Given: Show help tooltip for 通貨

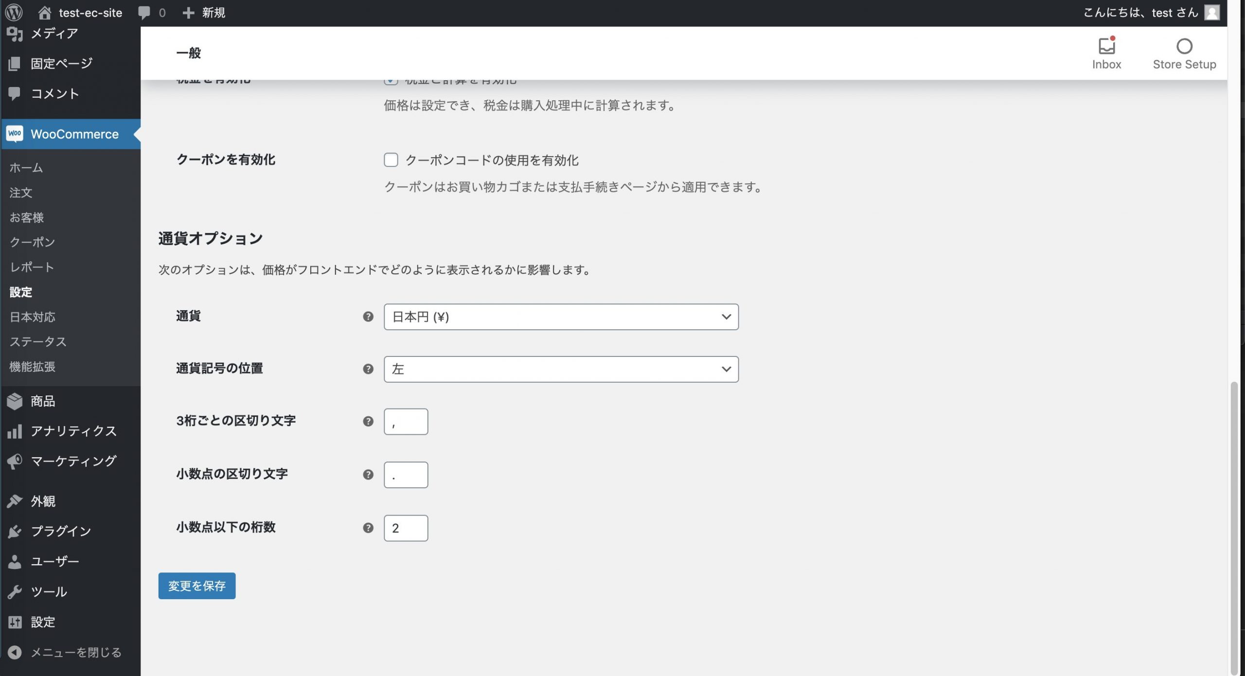Looking at the screenshot, I should point(368,317).
